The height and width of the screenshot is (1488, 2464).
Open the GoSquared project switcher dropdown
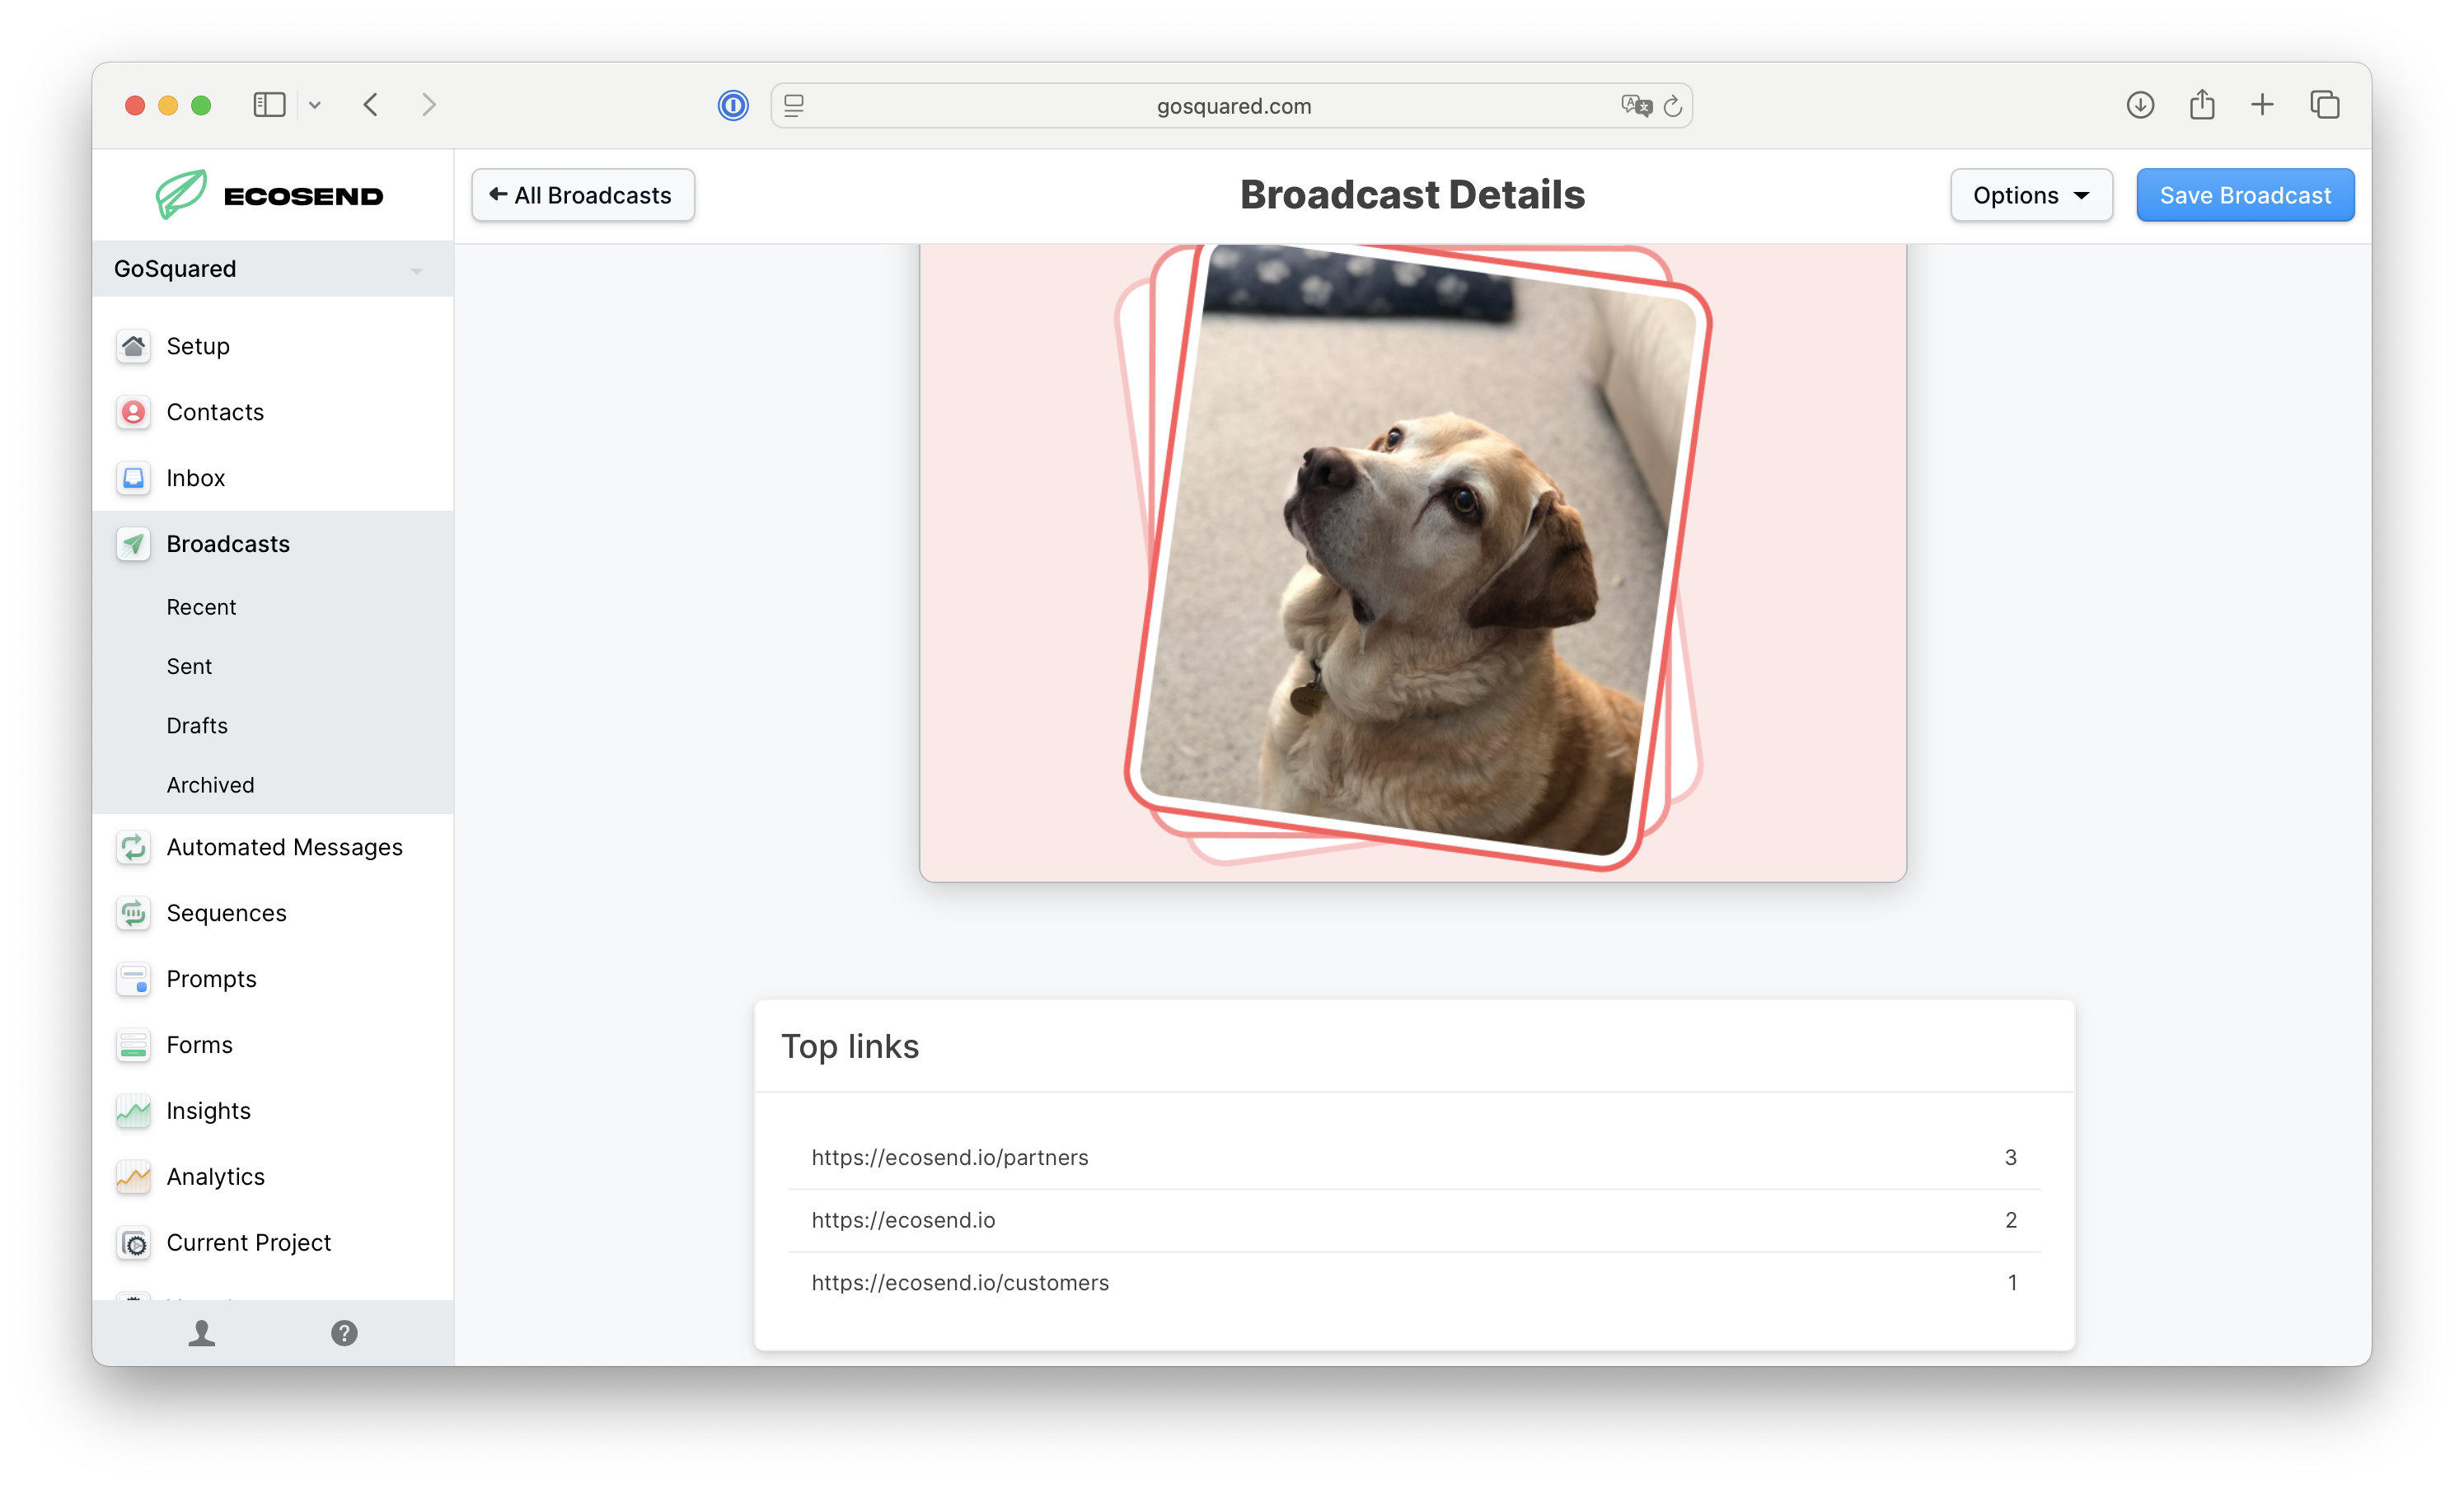coord(272,269)
